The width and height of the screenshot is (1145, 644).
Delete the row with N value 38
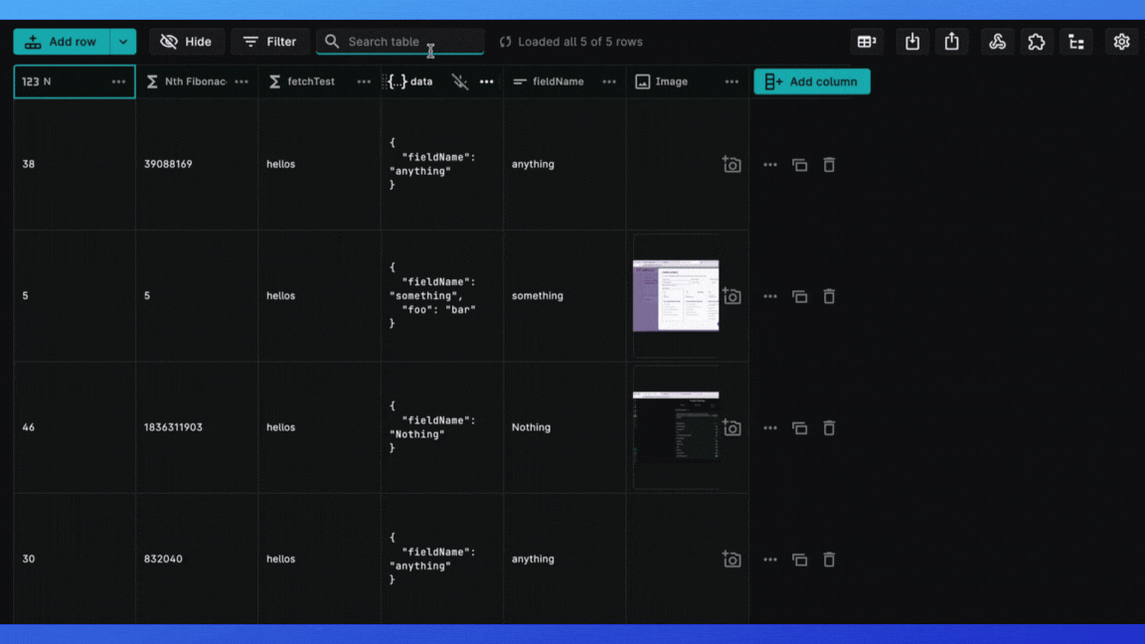tap(829, 165)
